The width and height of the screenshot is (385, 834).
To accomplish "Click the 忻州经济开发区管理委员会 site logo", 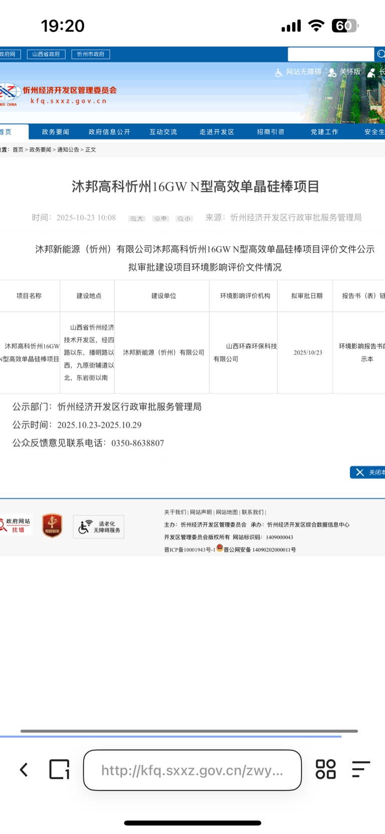I will click(x=58, y=94).
